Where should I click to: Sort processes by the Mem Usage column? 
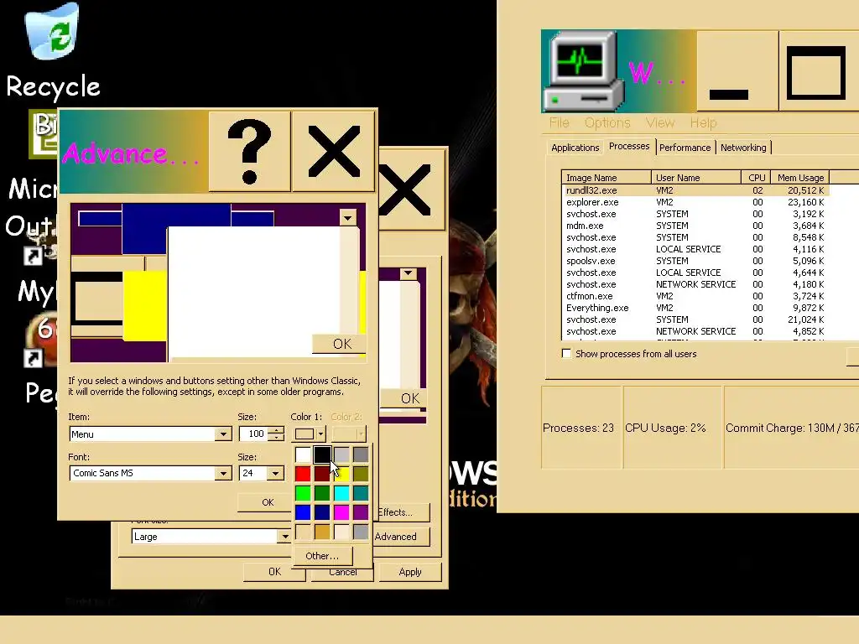point(799,178)
